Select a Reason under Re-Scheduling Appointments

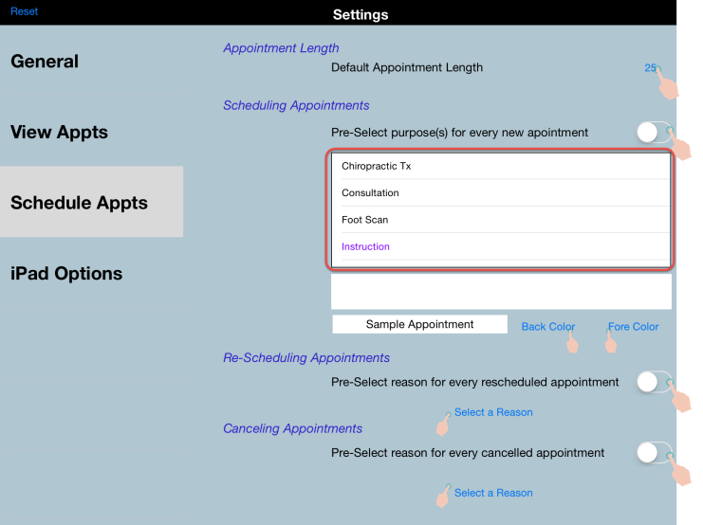493,412
